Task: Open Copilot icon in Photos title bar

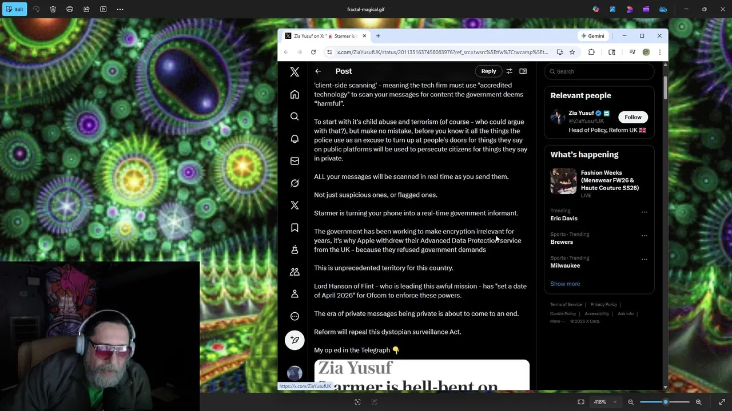Action: [596, 9]
